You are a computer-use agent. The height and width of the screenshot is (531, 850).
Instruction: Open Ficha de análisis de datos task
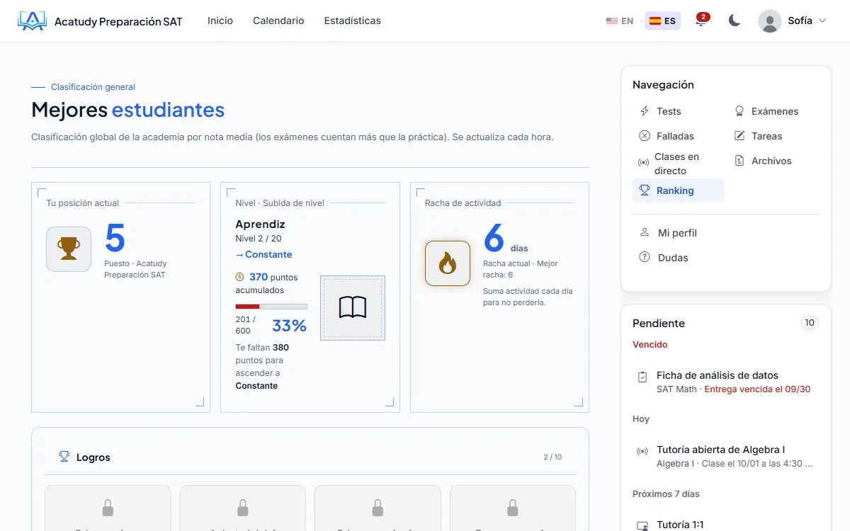(726, 382)
